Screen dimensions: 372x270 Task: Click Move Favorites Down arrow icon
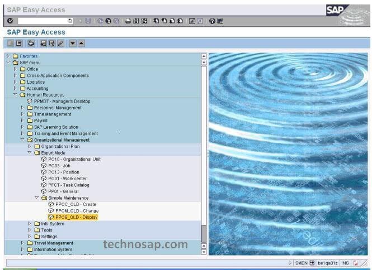[x=73, y=44]
